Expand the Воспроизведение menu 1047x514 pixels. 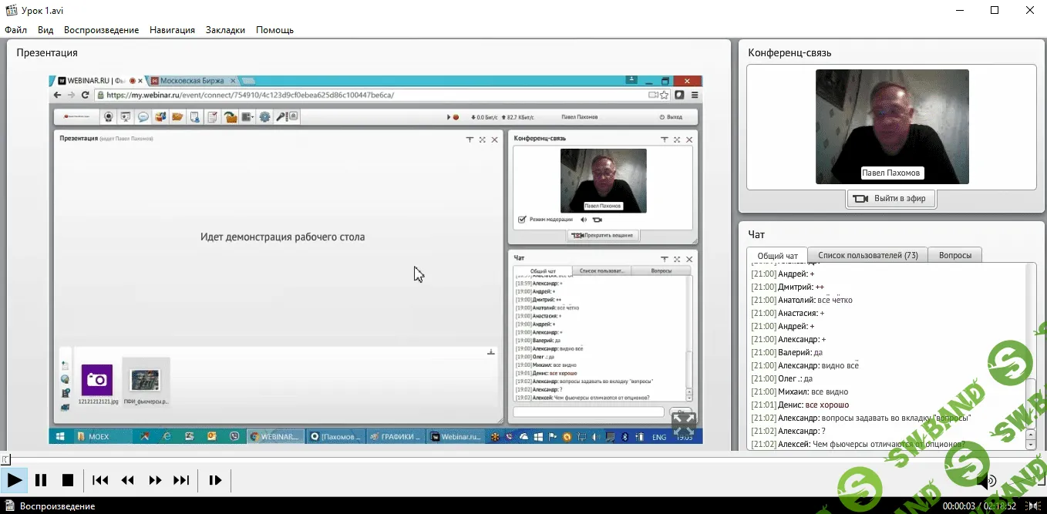coord(101,30)
